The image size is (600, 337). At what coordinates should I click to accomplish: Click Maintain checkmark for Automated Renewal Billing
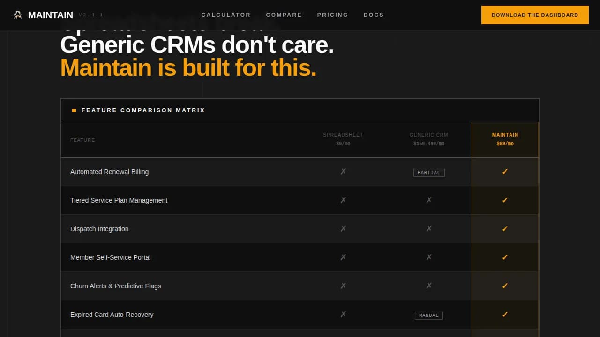505,172
